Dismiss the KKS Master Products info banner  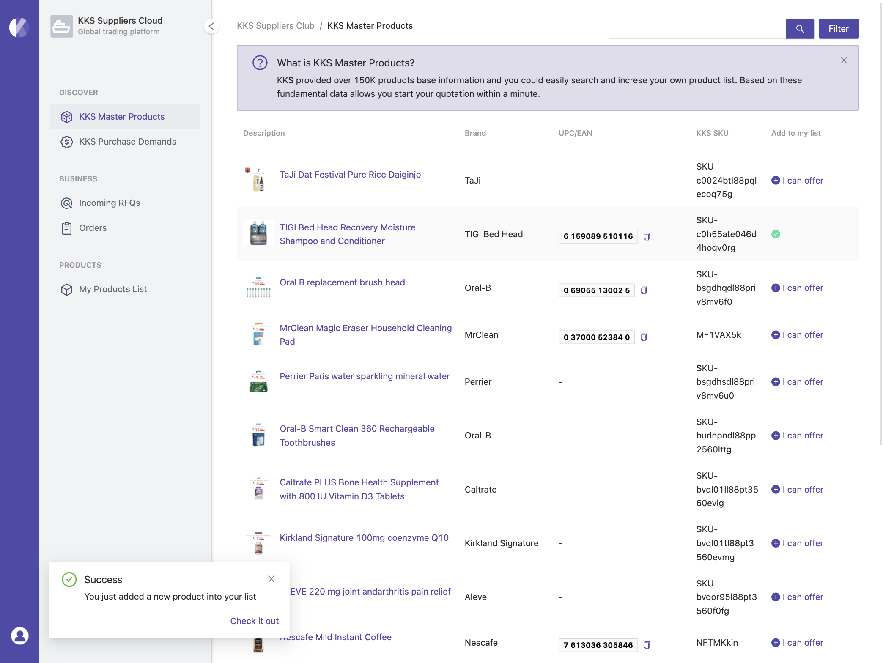coord(844,60)
